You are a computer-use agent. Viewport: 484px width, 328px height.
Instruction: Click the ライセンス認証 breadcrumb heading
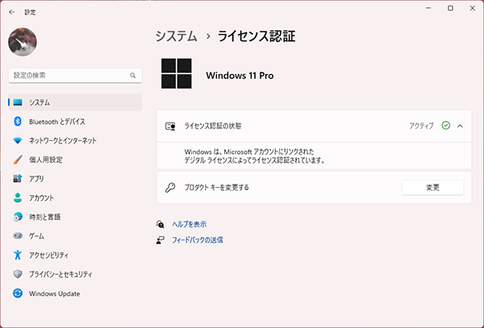[x=257, y=36]
